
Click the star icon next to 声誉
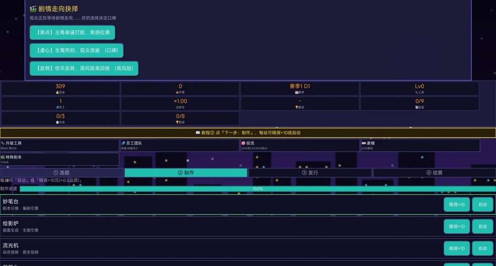coord(177,93)
